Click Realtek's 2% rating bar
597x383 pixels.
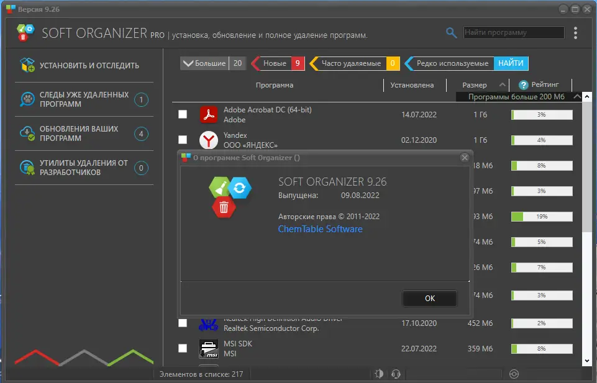point(542,323)
